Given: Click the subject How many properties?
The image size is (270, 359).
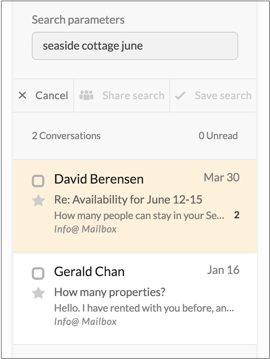Looking at the screenshot, I should point(109,292).
